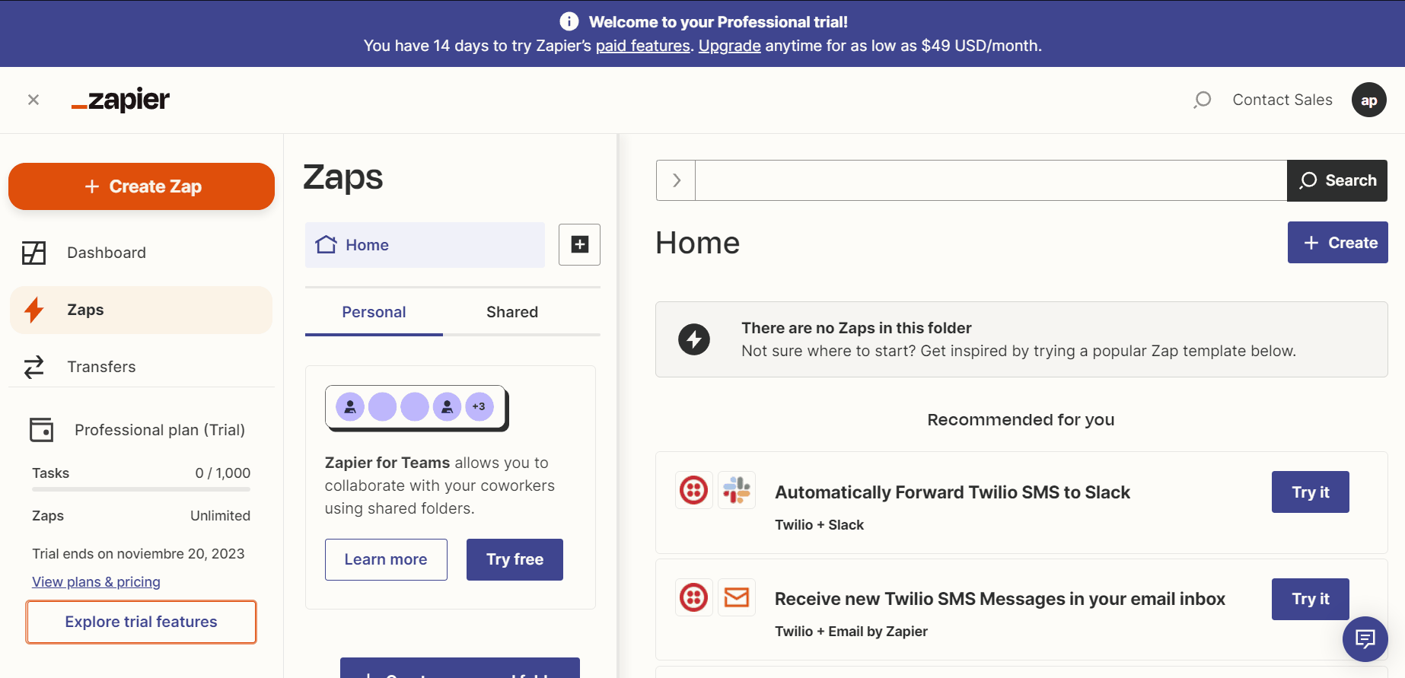Open Dashboard in the sidebar
1405x678 pixels.
pos(106,253)
